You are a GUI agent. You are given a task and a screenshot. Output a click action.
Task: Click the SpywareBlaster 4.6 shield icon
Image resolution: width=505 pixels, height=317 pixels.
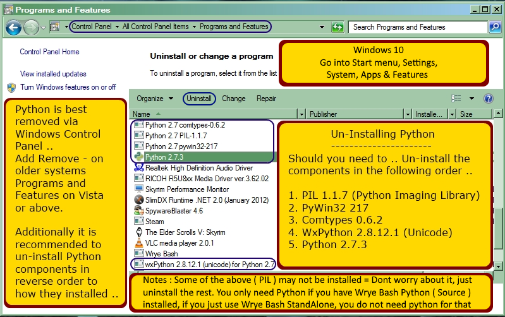[139, 211]
